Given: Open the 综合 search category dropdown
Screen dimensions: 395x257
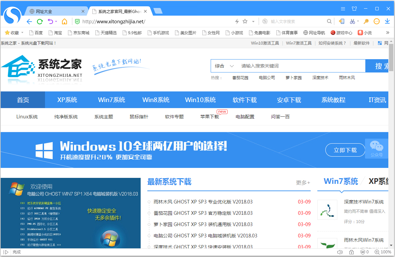Looking at the screenshot, I should point(224,66).
